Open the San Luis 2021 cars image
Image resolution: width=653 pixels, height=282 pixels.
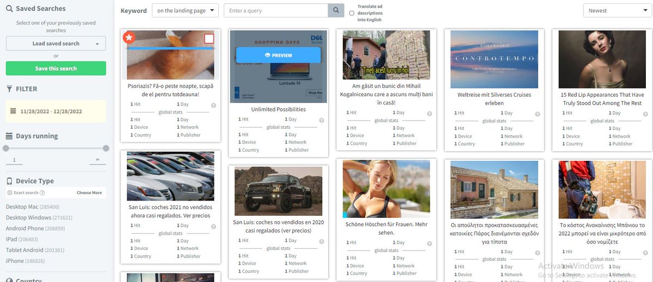[170, 176]
